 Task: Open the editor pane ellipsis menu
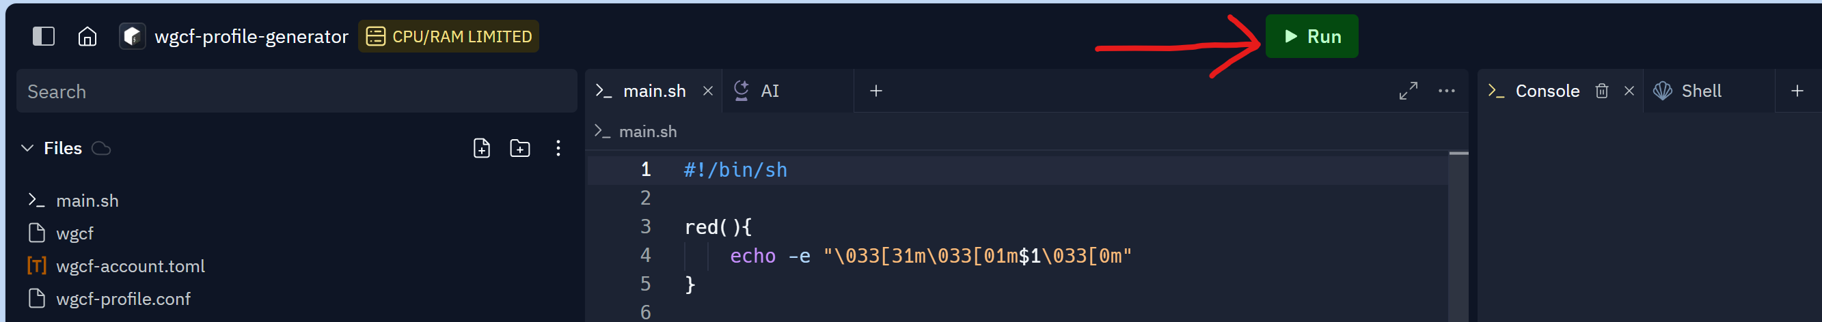pos(1446,91)
